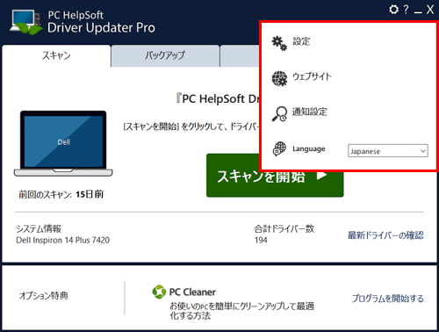The width and height of the screenshot is (439, 332).
Task: Click 最新ドライバーの確認 link
Action: tap(385, 235)
